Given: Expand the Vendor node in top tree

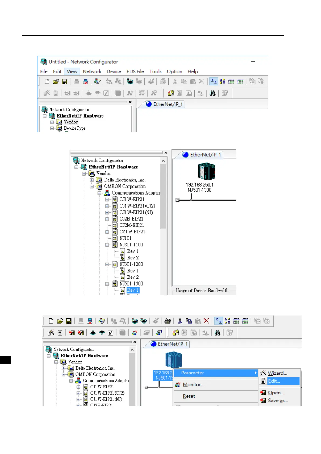Looking at the screenshot, I should [52, 122].
